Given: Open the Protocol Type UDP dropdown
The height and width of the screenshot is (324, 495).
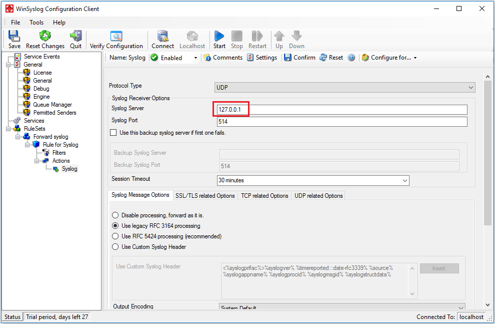Looking at the screenshot, I should (x=344, y=88).
